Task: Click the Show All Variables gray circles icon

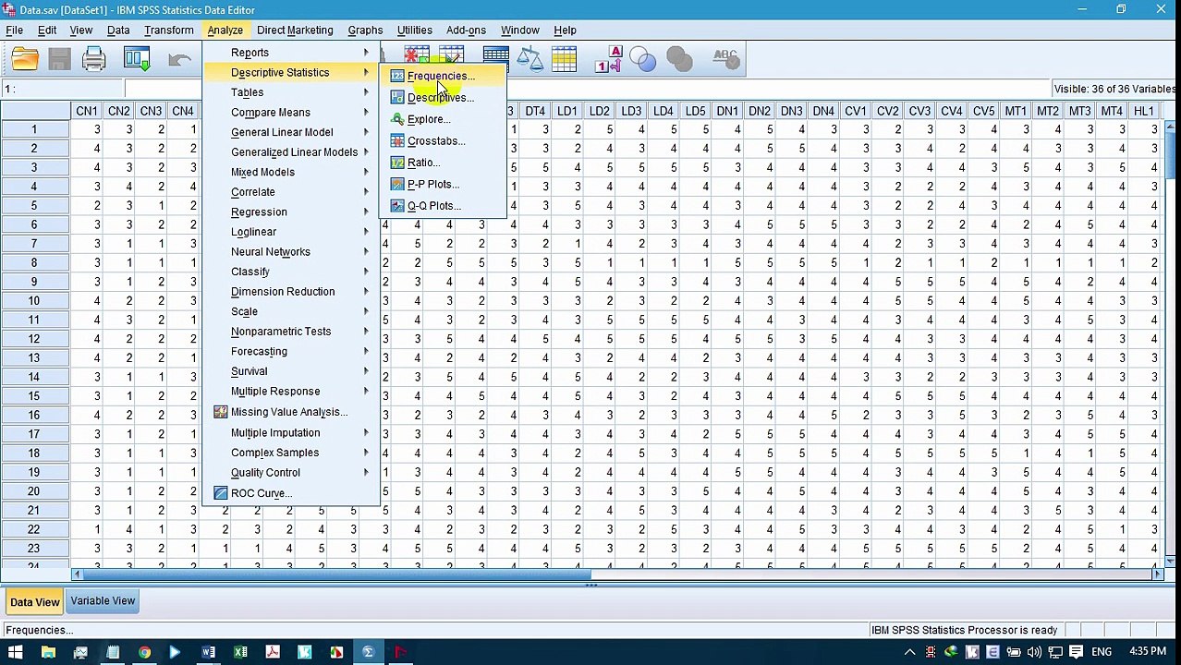Action: (x=678, y=60)
